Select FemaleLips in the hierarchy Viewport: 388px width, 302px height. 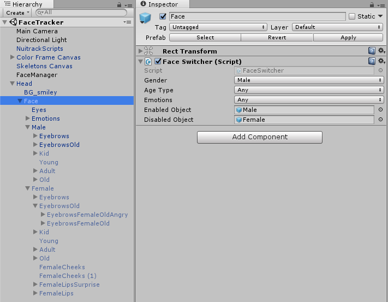[56, 293]
